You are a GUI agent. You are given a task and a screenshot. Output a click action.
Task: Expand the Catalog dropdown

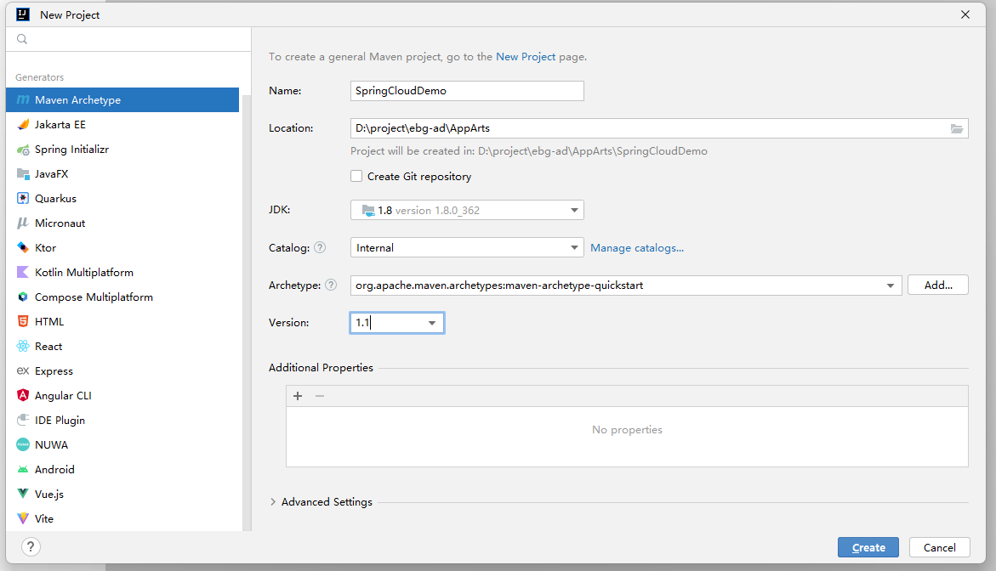(x=574, y=248)
